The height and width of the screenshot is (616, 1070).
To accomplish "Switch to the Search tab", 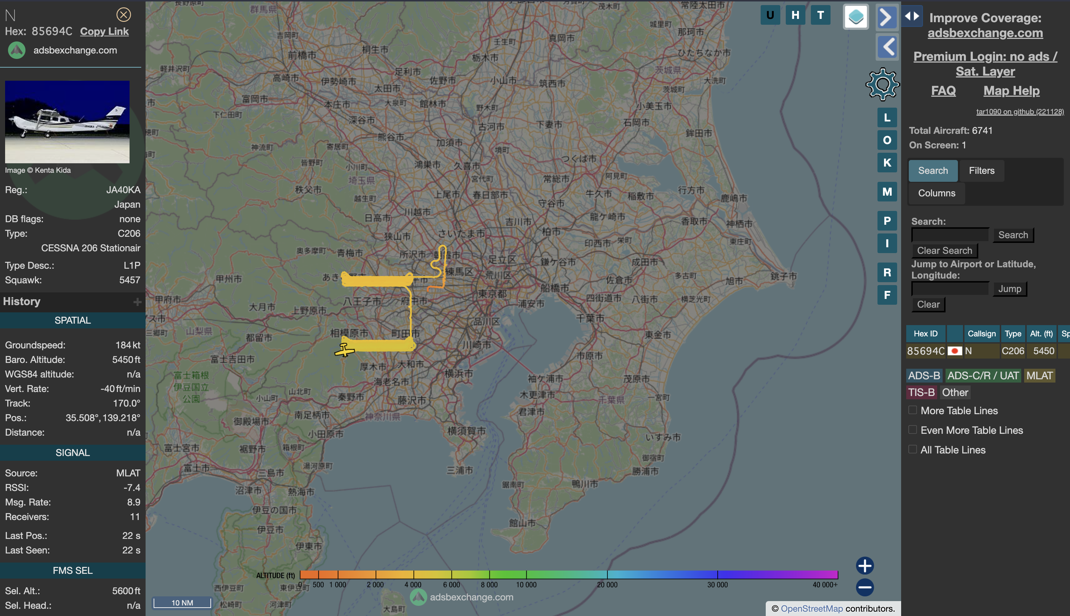I will [933, 171].
